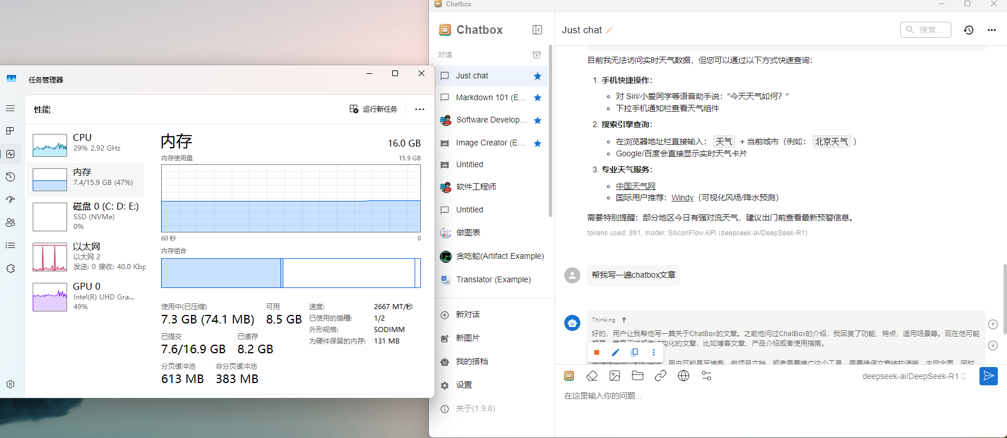This screenshot has height=438, width=1007.
Task: Click user message 帮我写一遍chatbox文章
Action: tap(634, 275)
